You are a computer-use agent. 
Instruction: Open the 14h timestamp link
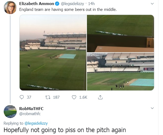pyautogui.click(x=91, y=4)
